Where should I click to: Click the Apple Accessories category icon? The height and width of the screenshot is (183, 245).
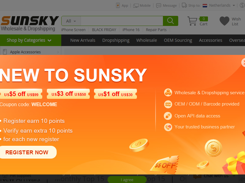point(5,52)
